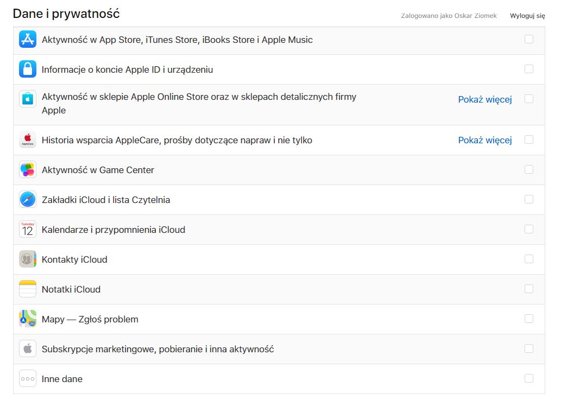This screenshot has width=561, height=406.
Task: Click the Subskrypcje marketingowe row label
Action: (x=157, y=349)
